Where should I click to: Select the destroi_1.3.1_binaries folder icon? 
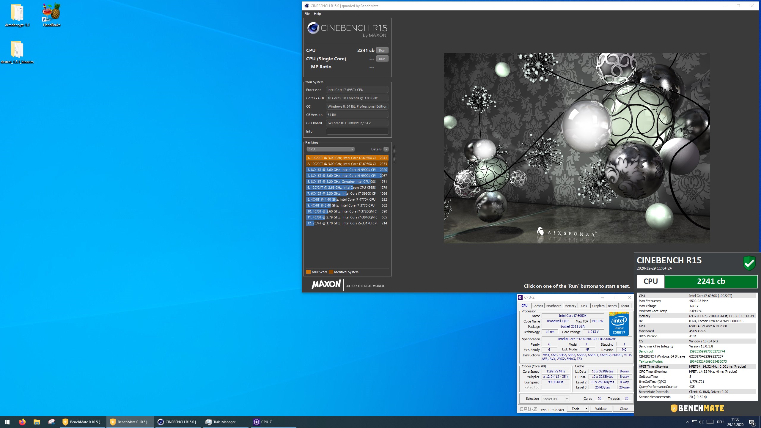pyautogui.click(x=17, y=52)
